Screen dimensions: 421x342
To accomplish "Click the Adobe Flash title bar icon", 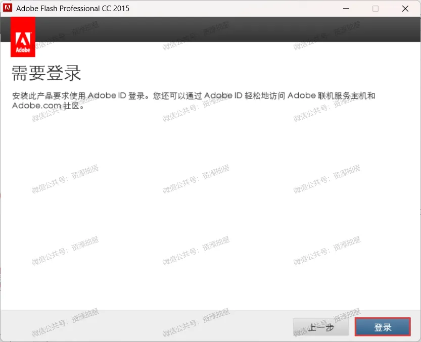I will [8, 8].
